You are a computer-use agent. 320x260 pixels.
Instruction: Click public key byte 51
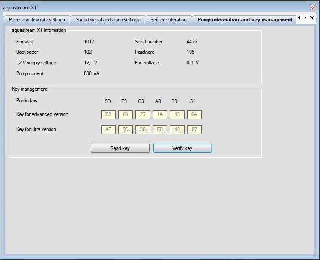click(x=192, y=101)
